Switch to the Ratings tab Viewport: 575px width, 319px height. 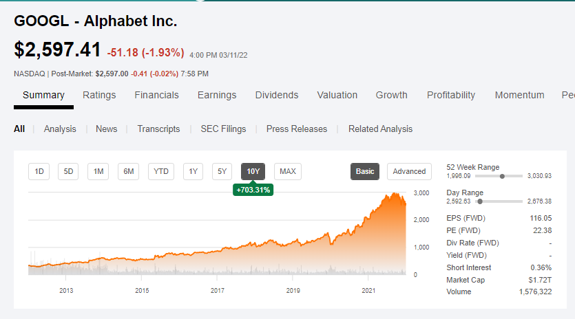[99, 96]
